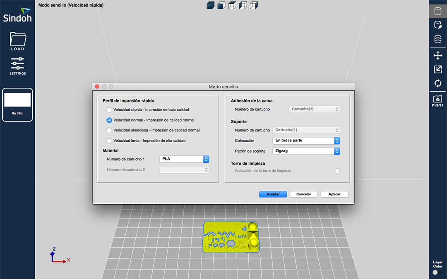The width and height of the screenshot is (447, 279).
Task: Select the Move arrows tool
Action: [438, 55]
